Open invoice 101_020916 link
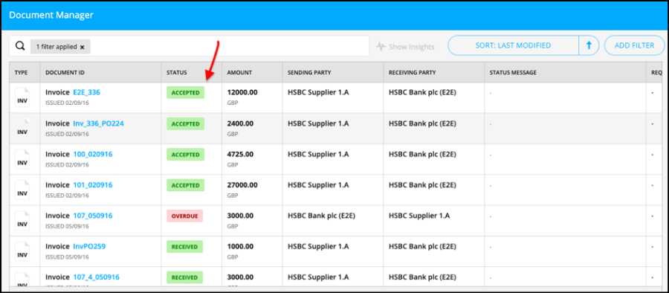Viewport: 669px width, 293px height. (x=93, y=185)
